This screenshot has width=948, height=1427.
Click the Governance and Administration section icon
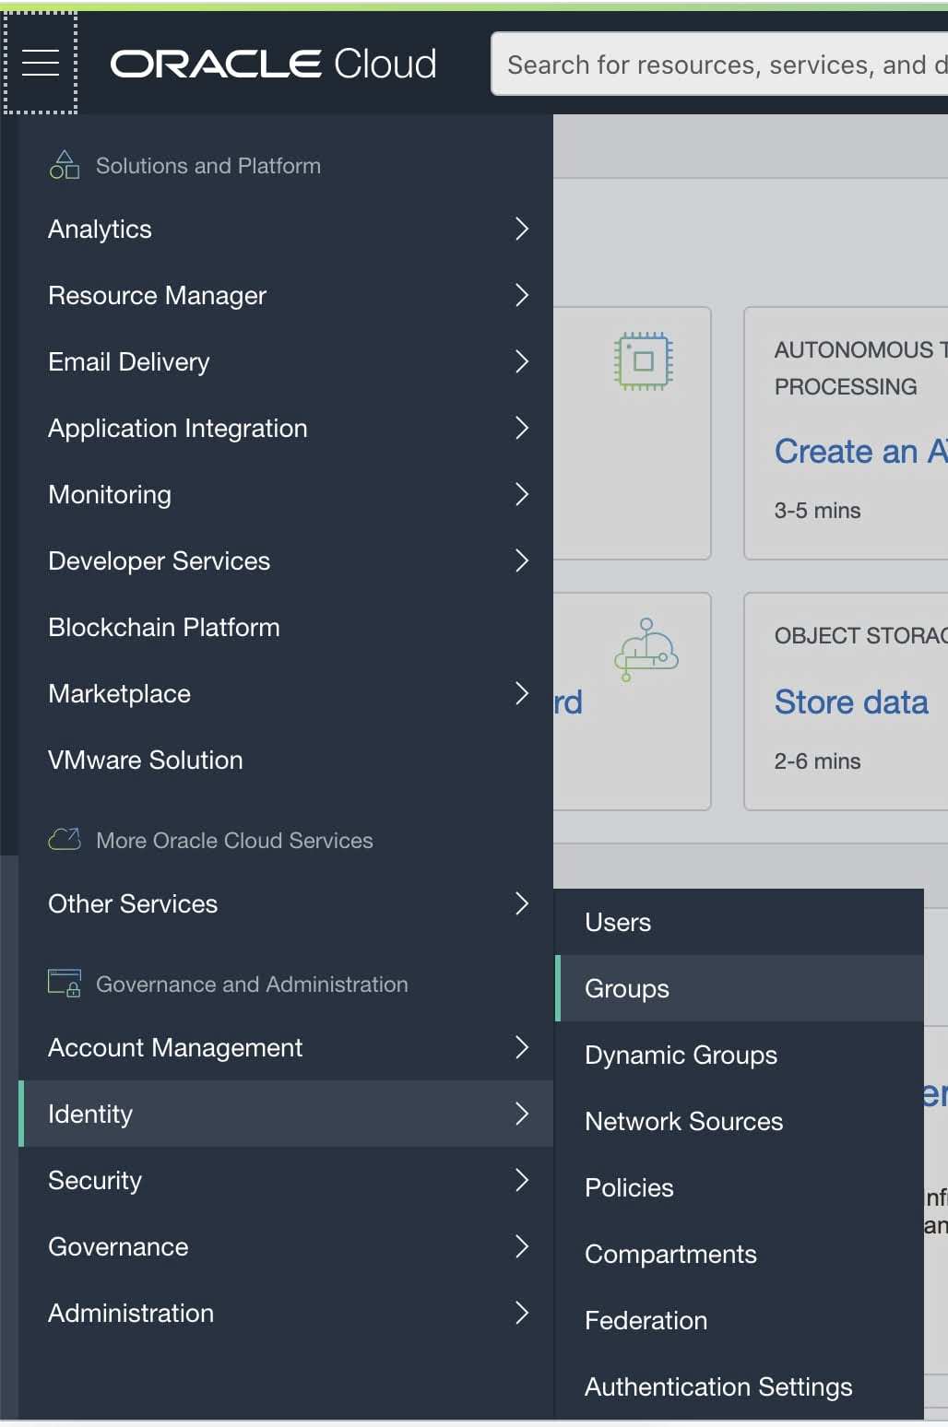[65, 984]
